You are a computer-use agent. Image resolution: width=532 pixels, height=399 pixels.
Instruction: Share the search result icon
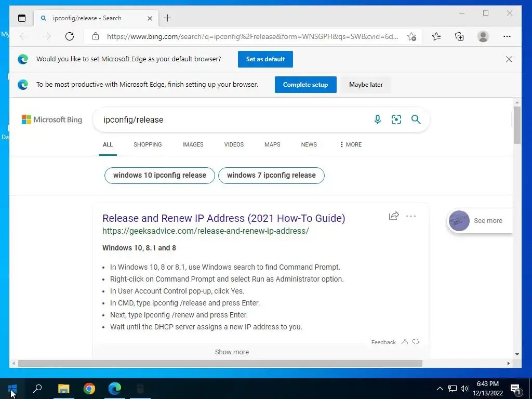coord(394,216)
